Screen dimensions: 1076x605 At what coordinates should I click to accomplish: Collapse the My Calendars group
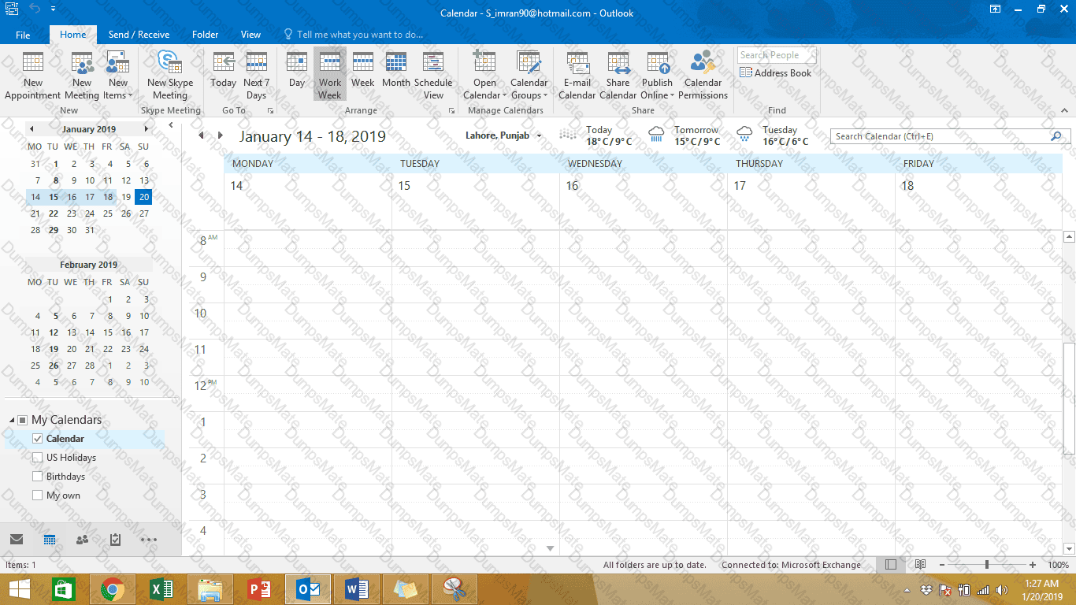(x=11, y=420)
